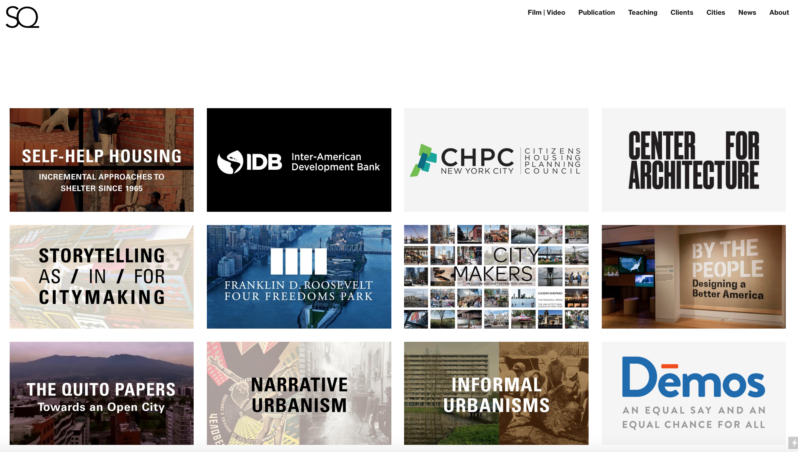
Task: Visit the About page
Action: (779, 12)
